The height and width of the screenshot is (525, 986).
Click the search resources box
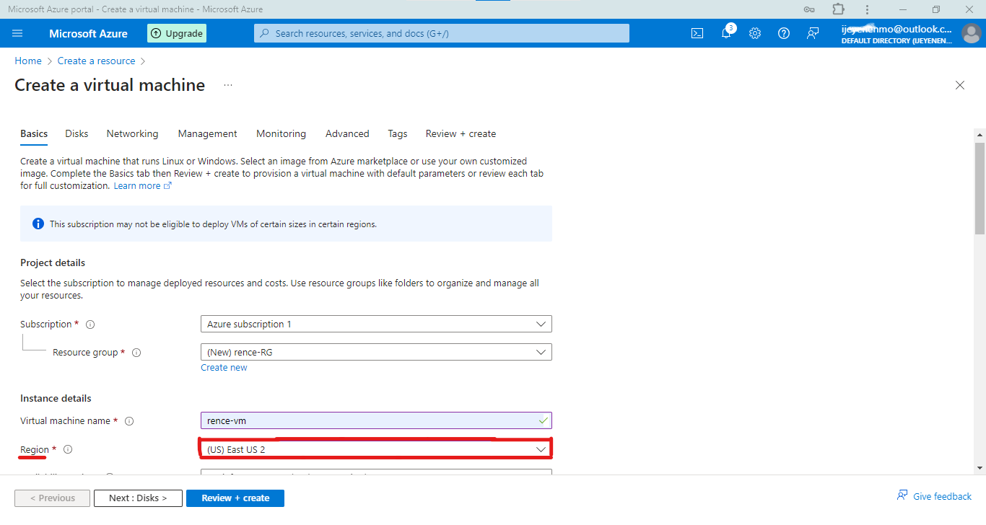coord(442,33)
